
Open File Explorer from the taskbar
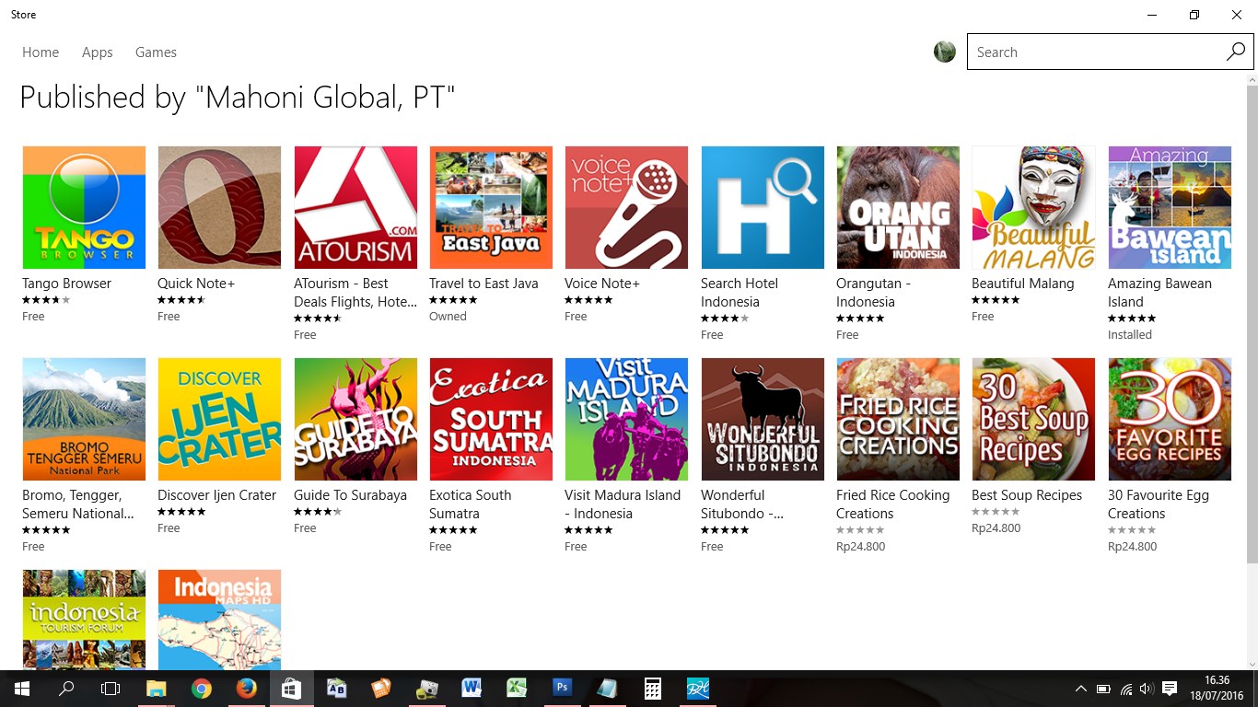click(157, 689)
